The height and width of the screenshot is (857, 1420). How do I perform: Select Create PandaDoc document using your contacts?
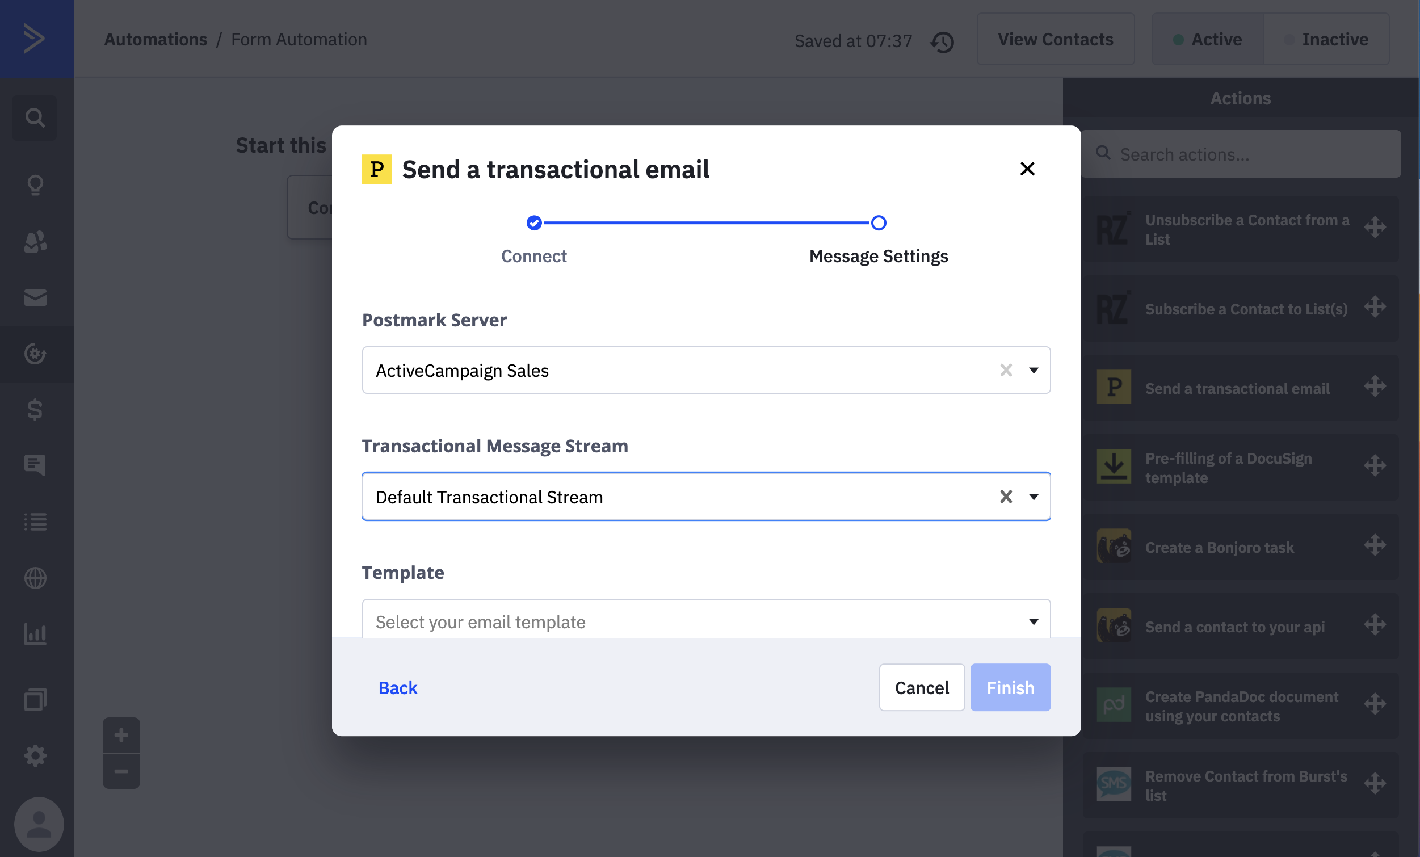pos(1241,705)
